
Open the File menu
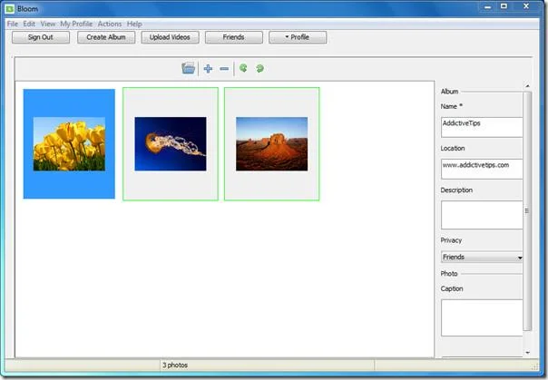(x=12, y=24)
